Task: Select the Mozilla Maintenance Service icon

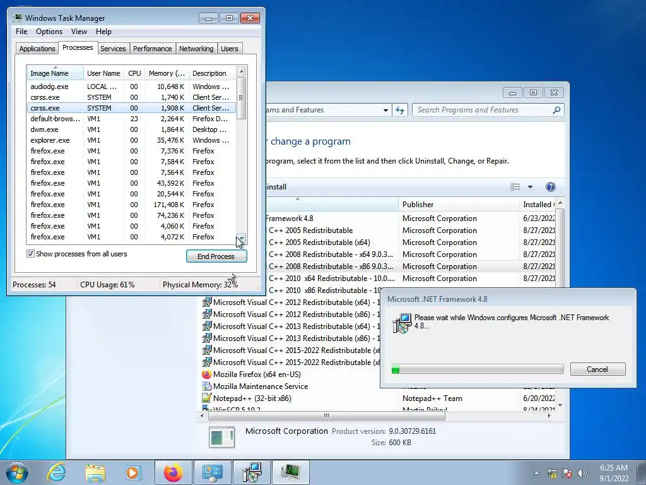Action: coord(207,386)
